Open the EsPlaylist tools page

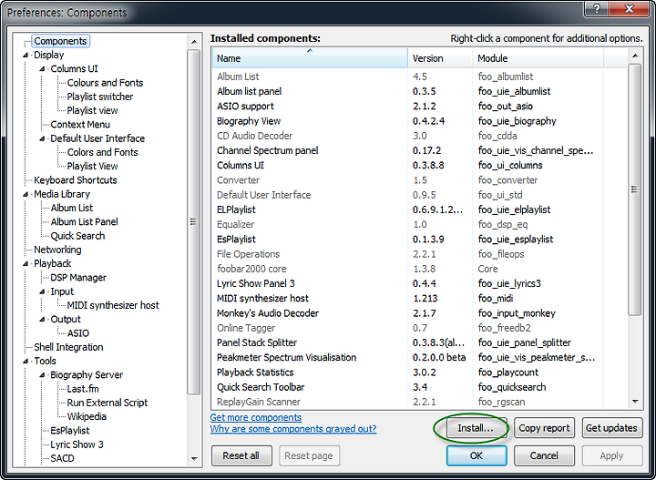(70, 431)
